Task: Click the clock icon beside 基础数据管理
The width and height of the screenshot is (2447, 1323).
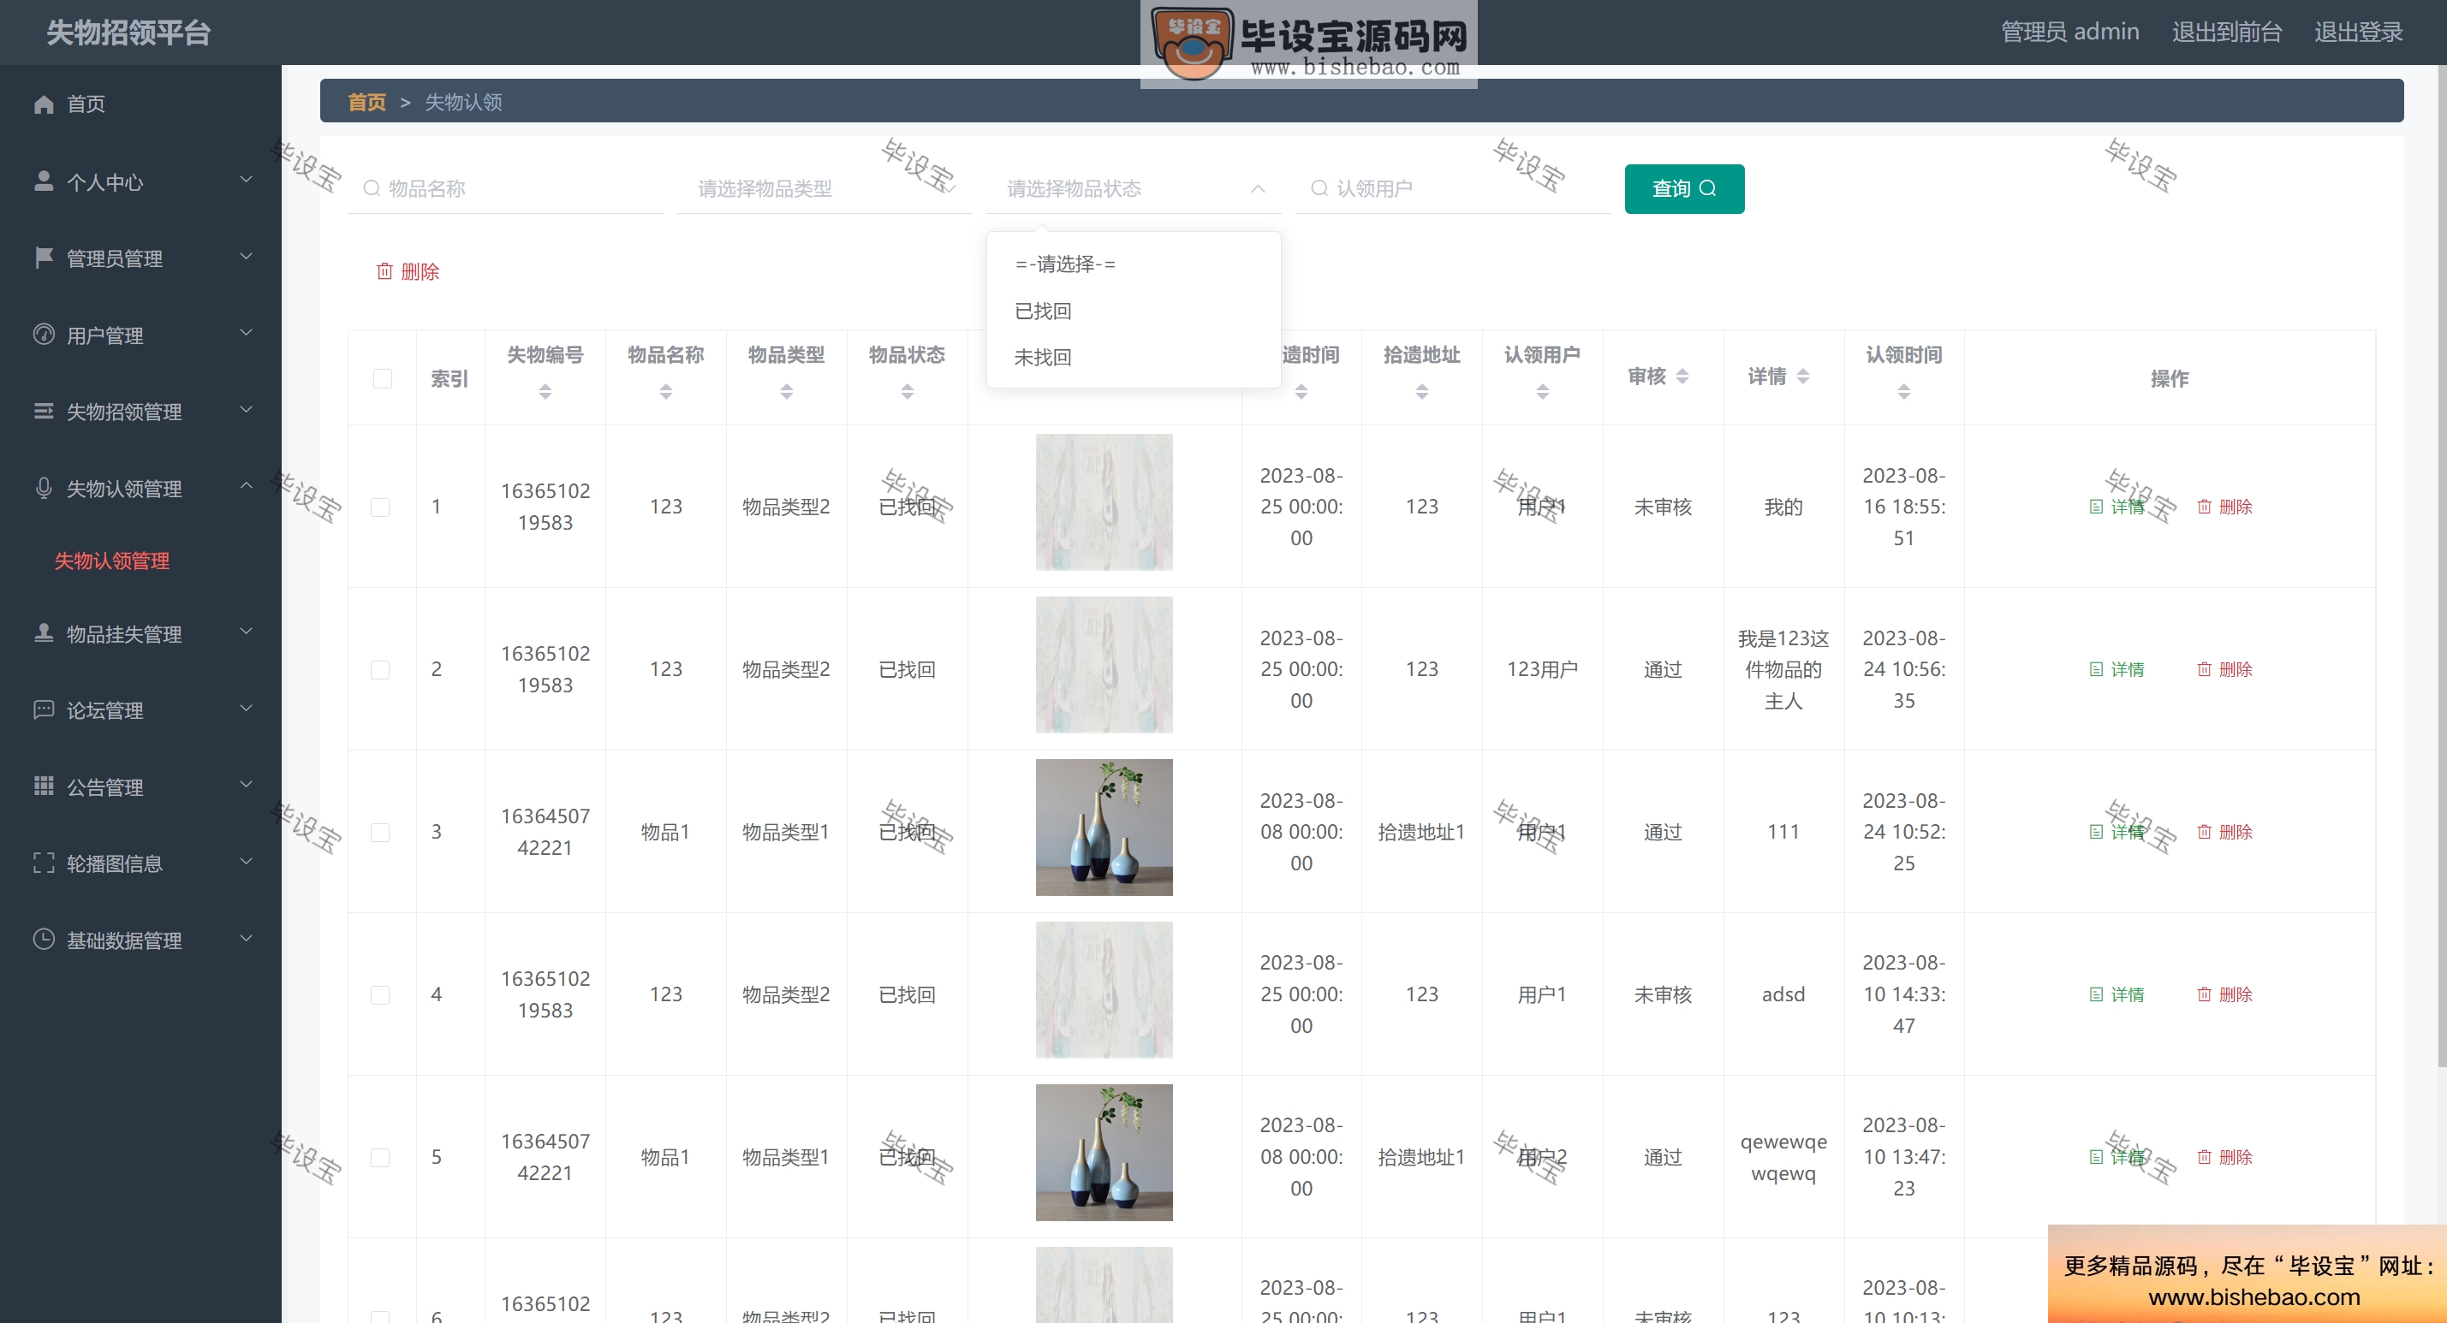Action: pyautogui.click(x=44, y=940)
